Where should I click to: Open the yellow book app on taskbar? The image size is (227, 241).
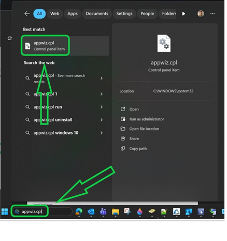pos(152,211)
